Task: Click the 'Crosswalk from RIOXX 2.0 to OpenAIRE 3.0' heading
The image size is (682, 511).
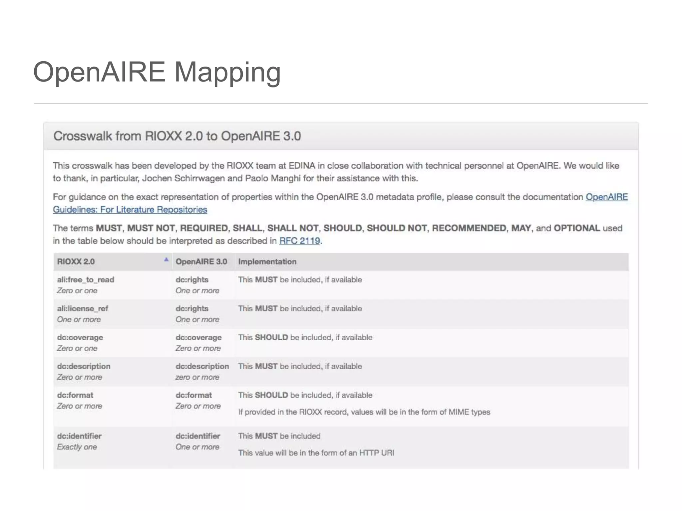Action: pos(177,136)
